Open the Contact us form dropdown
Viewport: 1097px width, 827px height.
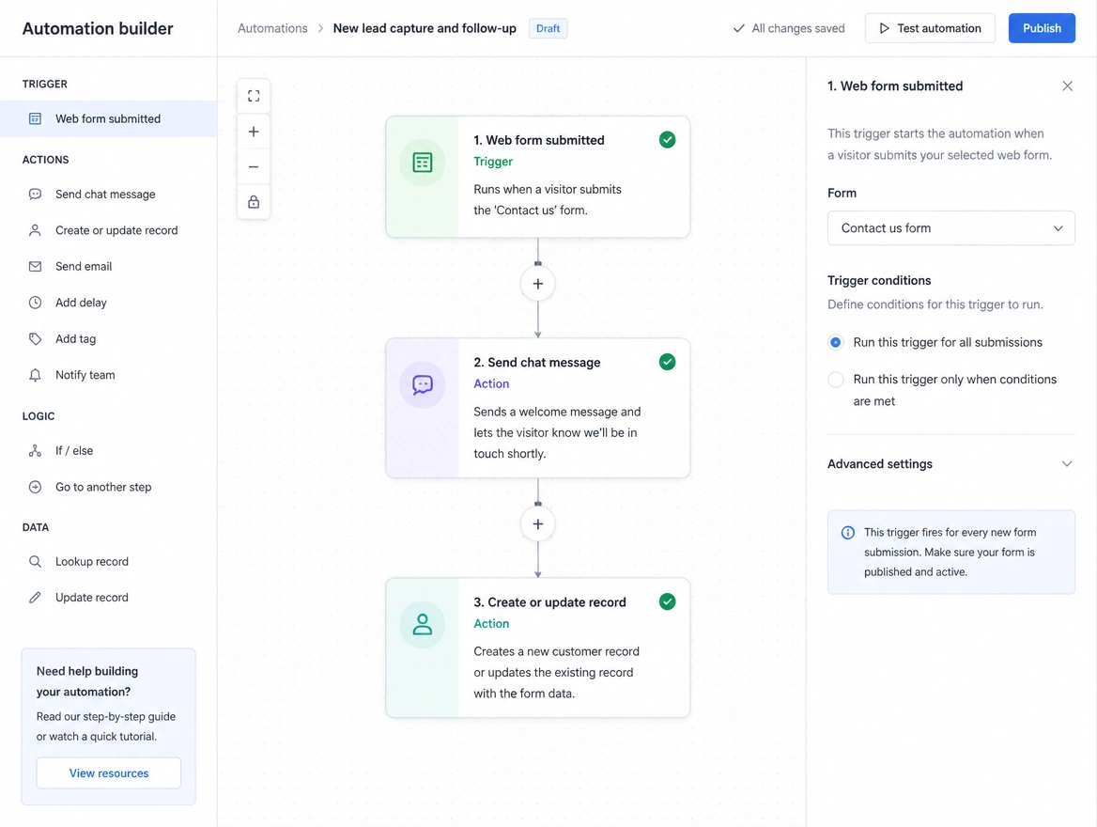click(x=950, y=227)
